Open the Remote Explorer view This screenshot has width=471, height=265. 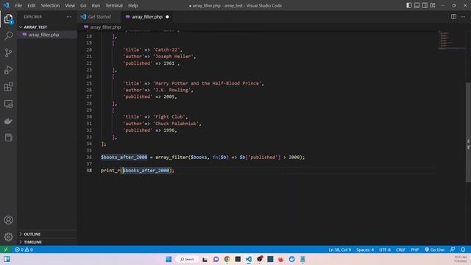[8, 104]
